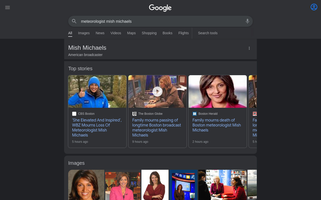
Task: Select the All results tab
Action: [70, 33]
